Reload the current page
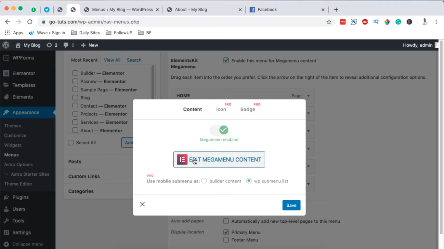This screenshot has height=249, width=444. (x=30, y=22)
